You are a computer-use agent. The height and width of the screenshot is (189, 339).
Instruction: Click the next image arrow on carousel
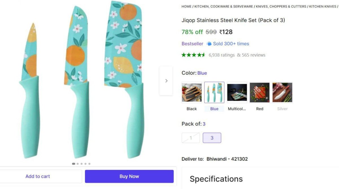point(166,81)
